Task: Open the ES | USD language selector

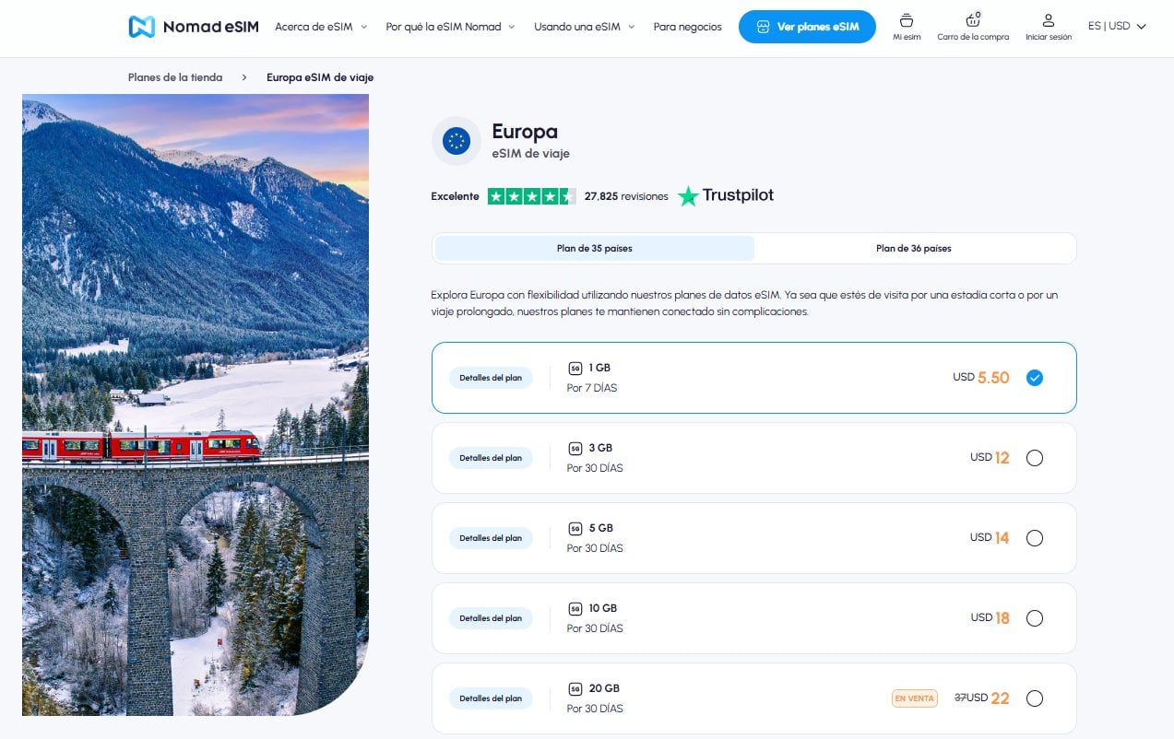Action: [x=1116, y=27]
